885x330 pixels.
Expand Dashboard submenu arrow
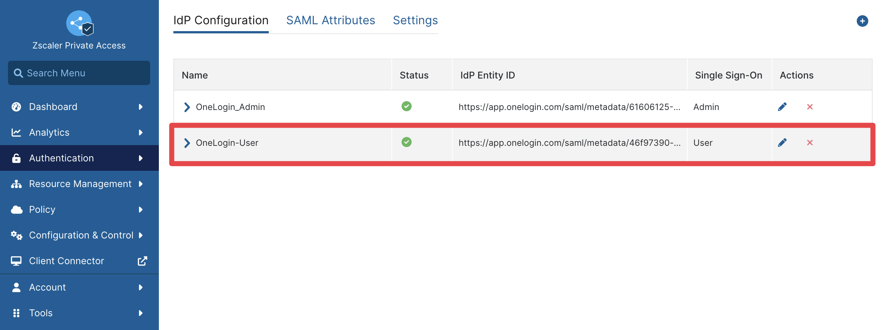tap(141, 107)
